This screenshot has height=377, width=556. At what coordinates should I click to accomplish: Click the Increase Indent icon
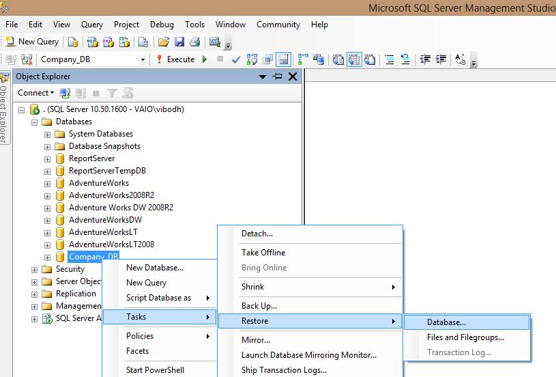(x=441, y=59)
